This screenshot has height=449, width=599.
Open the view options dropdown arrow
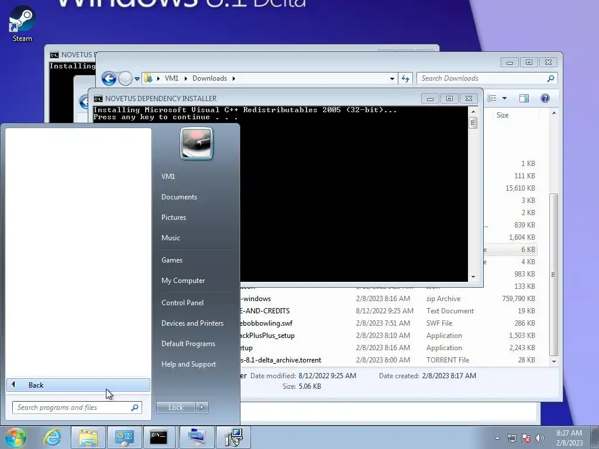click(x=504, y=98)
